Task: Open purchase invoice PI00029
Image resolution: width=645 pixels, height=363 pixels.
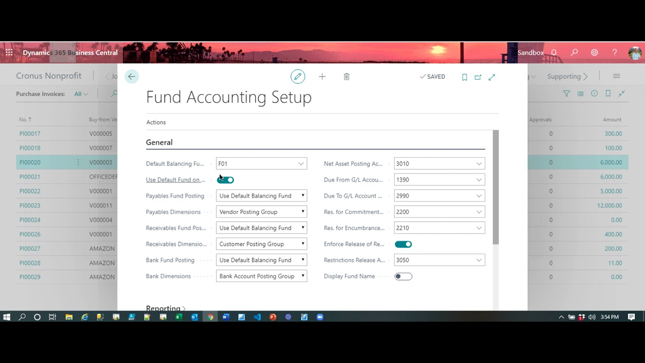Action: pyautogui.click(x=30, y=277)
